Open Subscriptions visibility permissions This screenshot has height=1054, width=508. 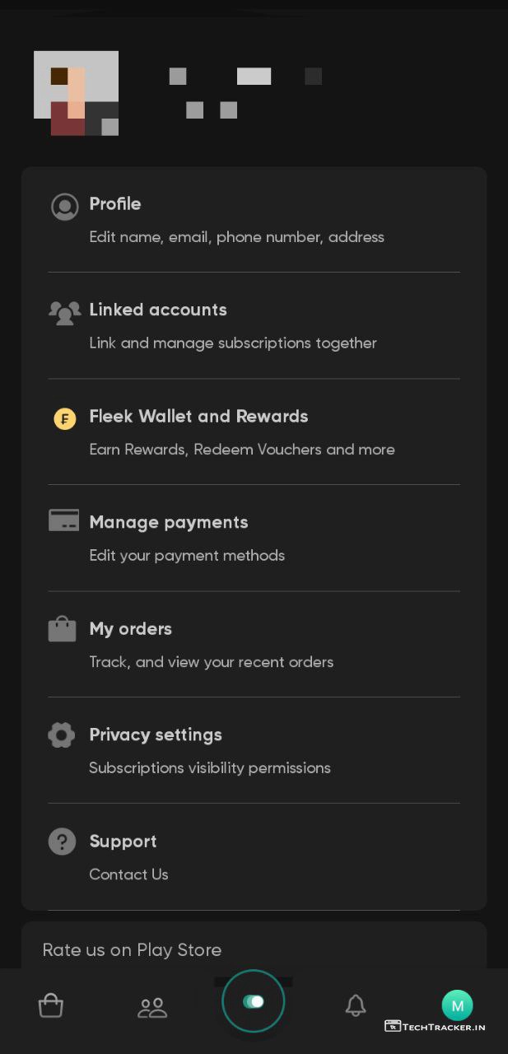209,768
